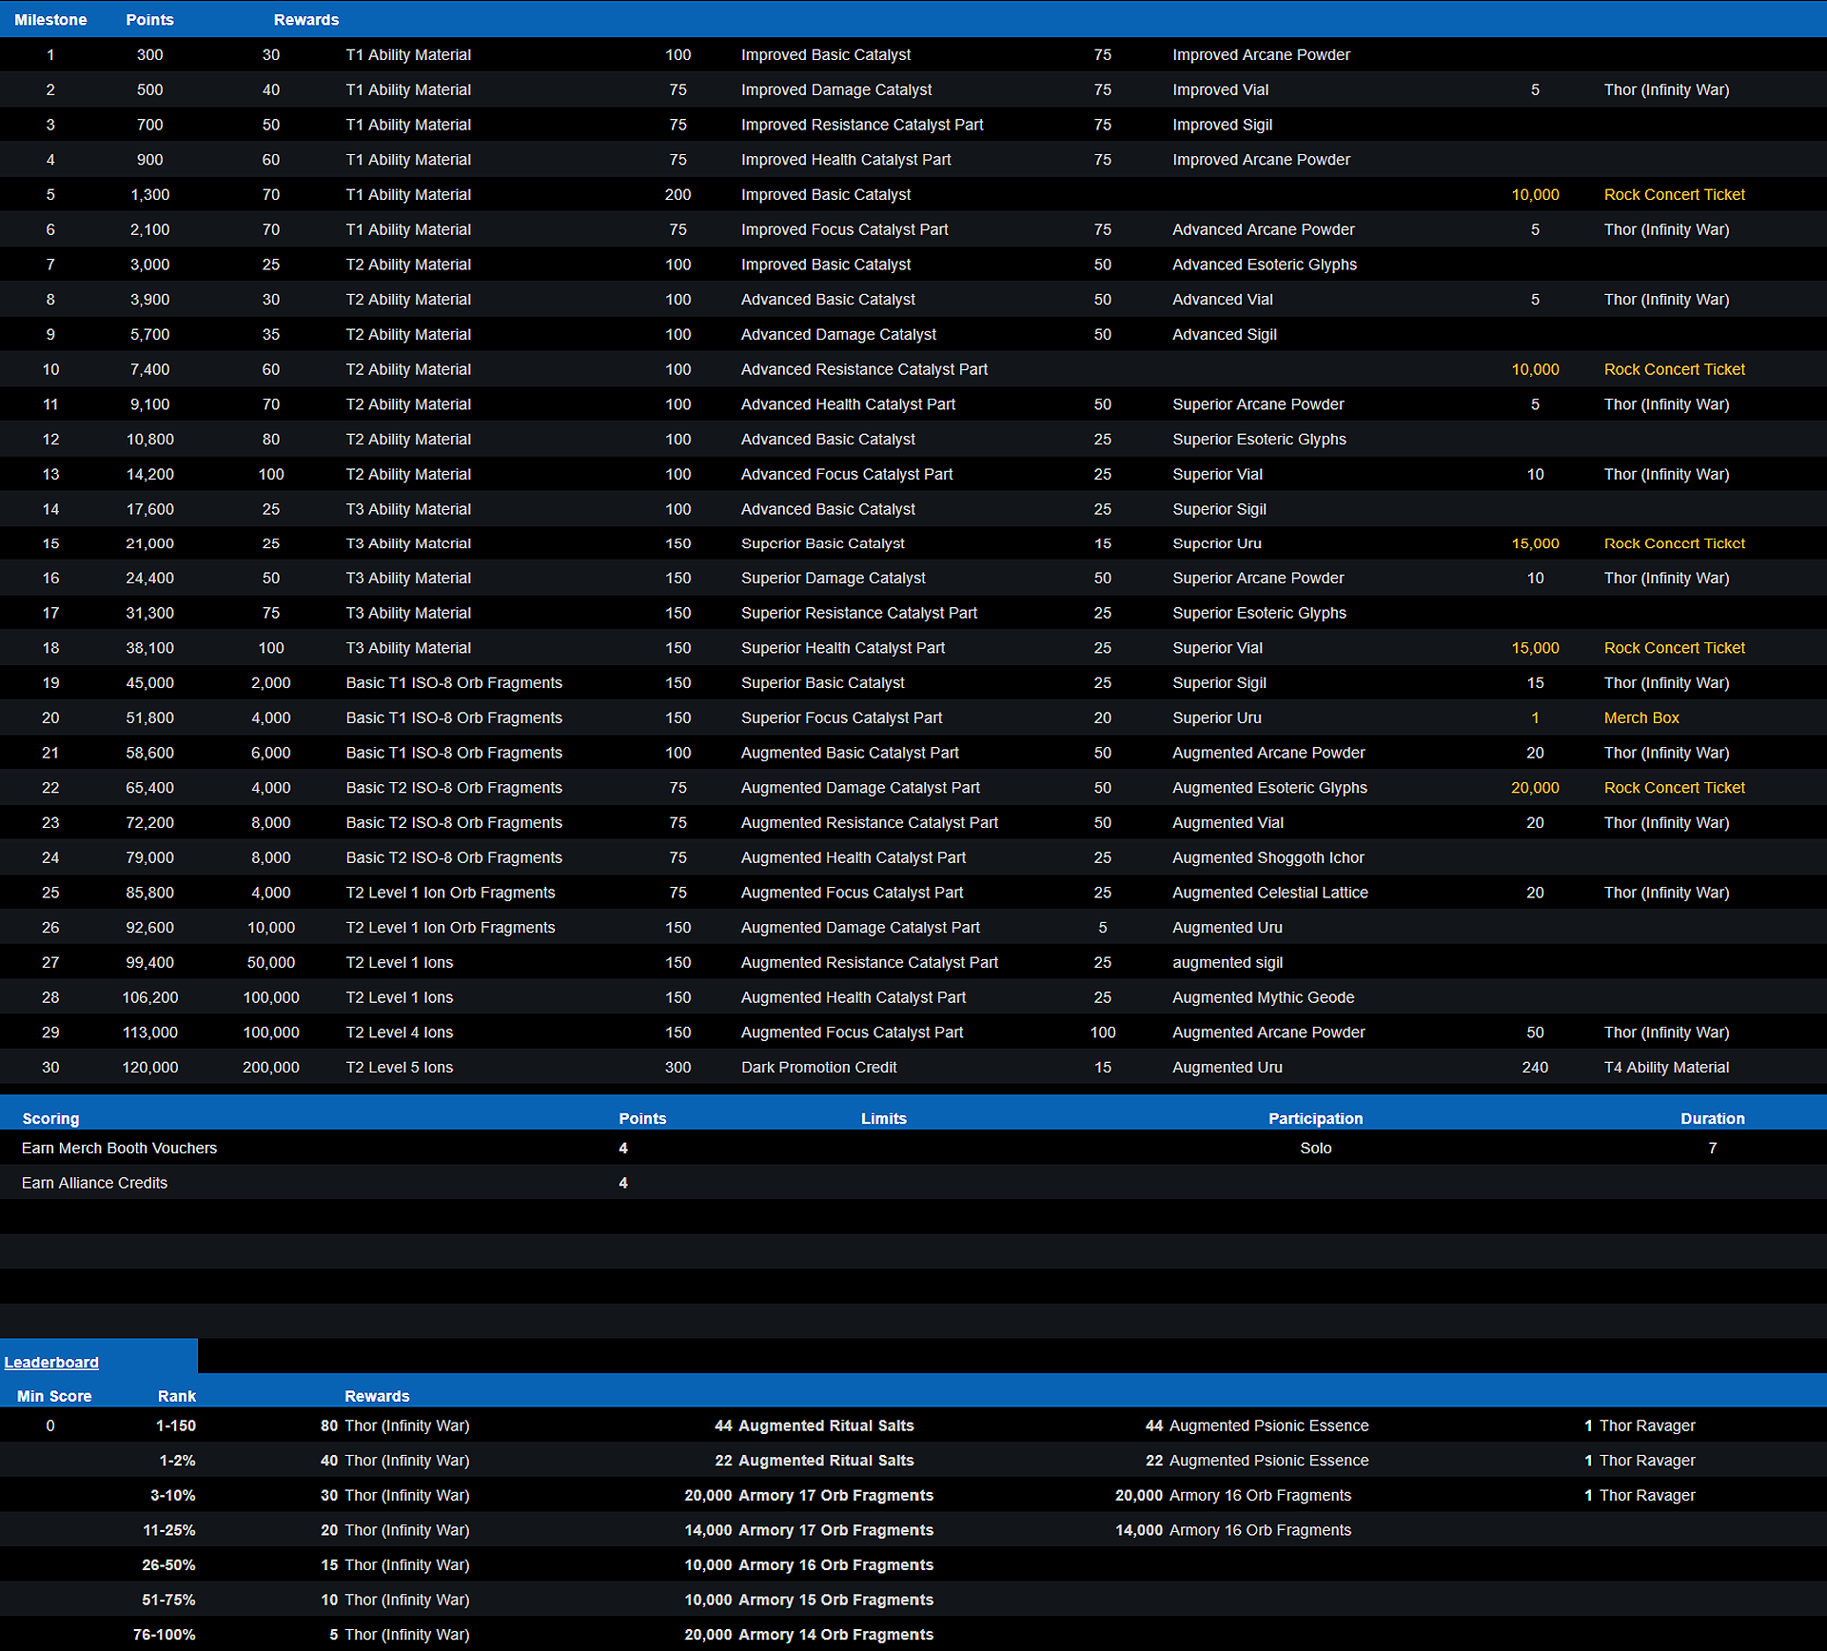Image resolution: width=1827 pixels, height=1651 pixels.
Task: Click Thor Ravager in 3-10% row
Action: [1646, 1495]
